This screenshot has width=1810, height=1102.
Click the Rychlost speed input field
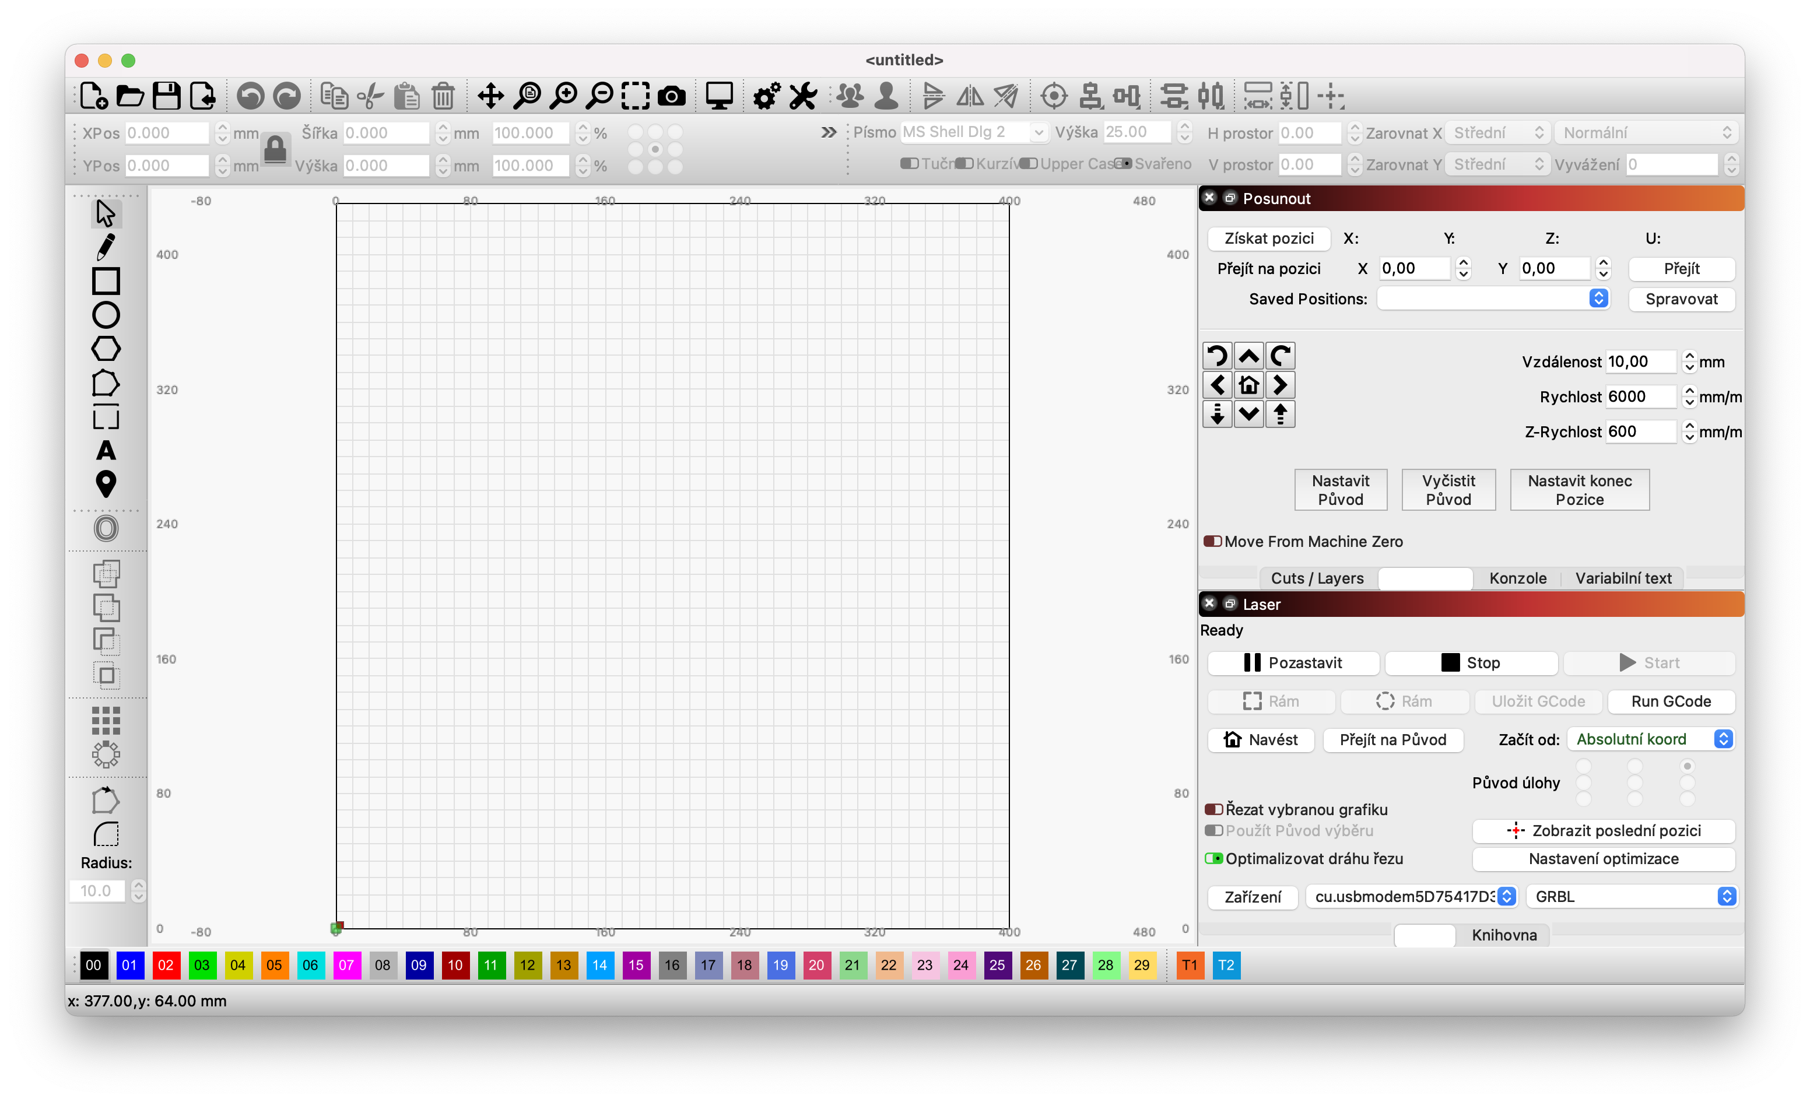point(1640,396)
